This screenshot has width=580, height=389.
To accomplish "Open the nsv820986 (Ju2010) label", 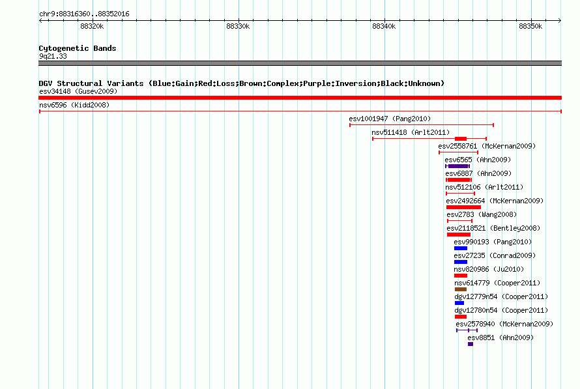I will [489, 269].
